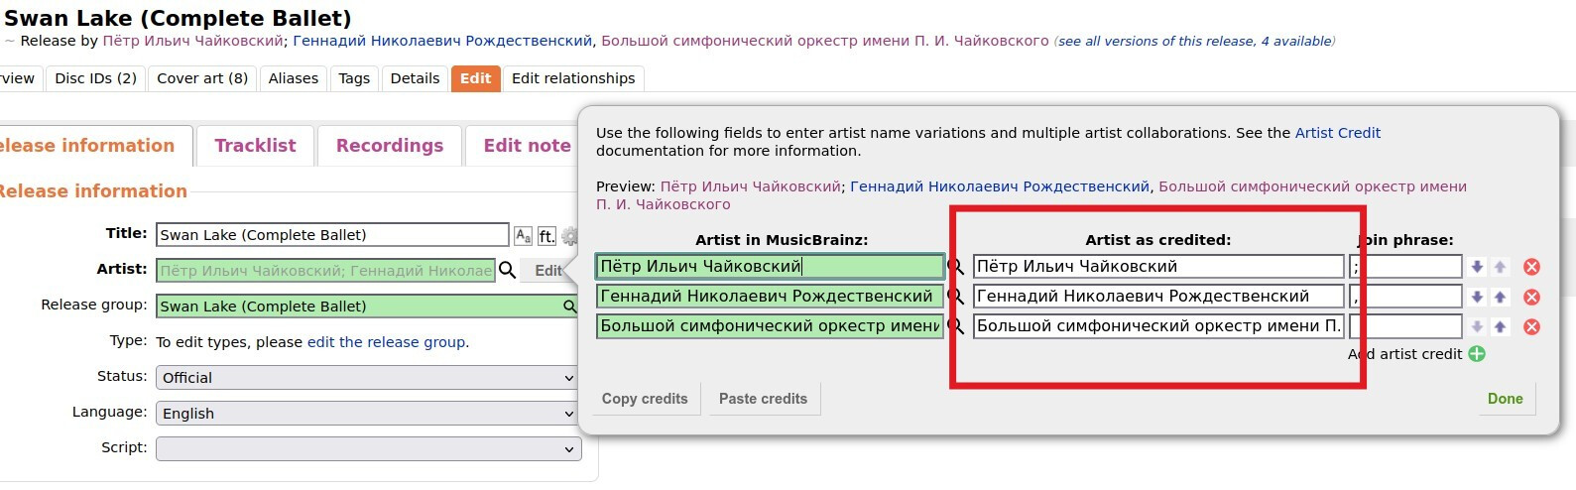Click the Title field with Swan Lake
Image resolution: width=1576 pixels, height=490 pixels.
click(x=332, y=235)
